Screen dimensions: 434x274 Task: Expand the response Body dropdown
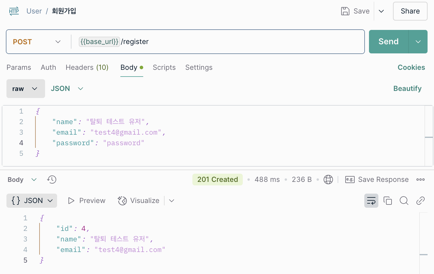pyautogui.click(x=22, y=180)
